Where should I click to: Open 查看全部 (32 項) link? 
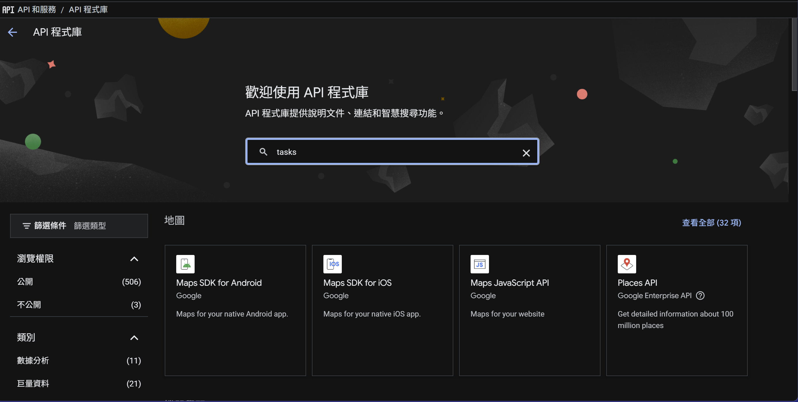click(711, 223)
